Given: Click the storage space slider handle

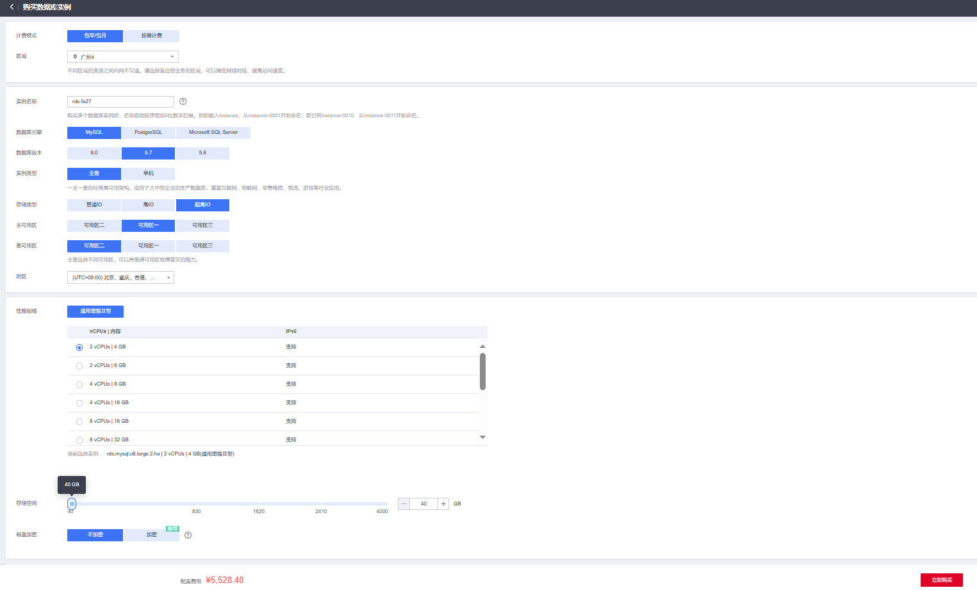Looking at the screenshot, I should (x=72, y=504).
